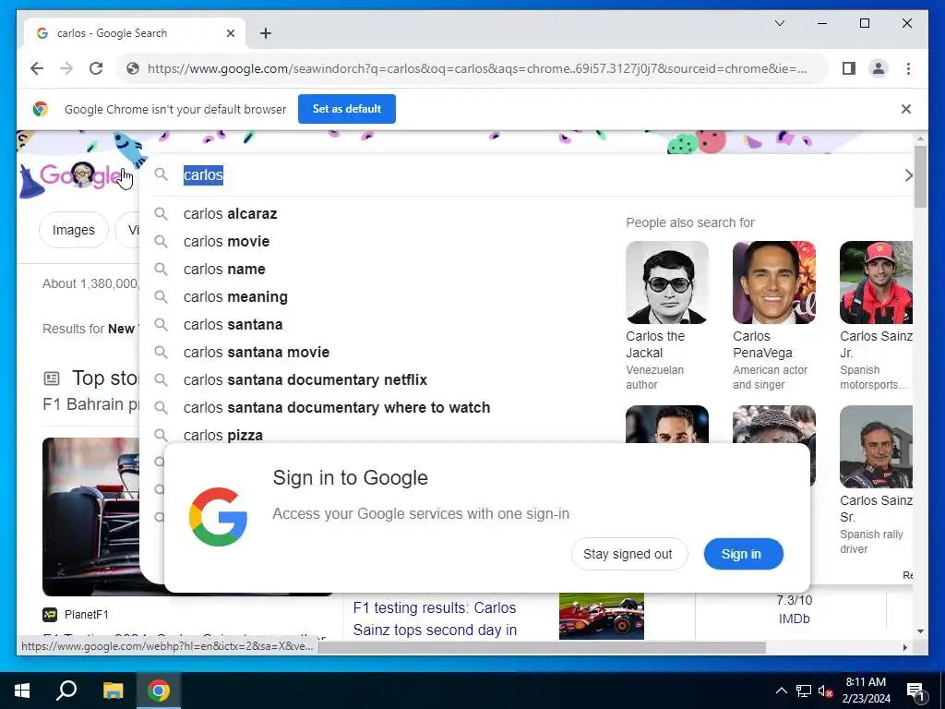
Task: Click Stay signed out button
Action: tap(628, 554)
